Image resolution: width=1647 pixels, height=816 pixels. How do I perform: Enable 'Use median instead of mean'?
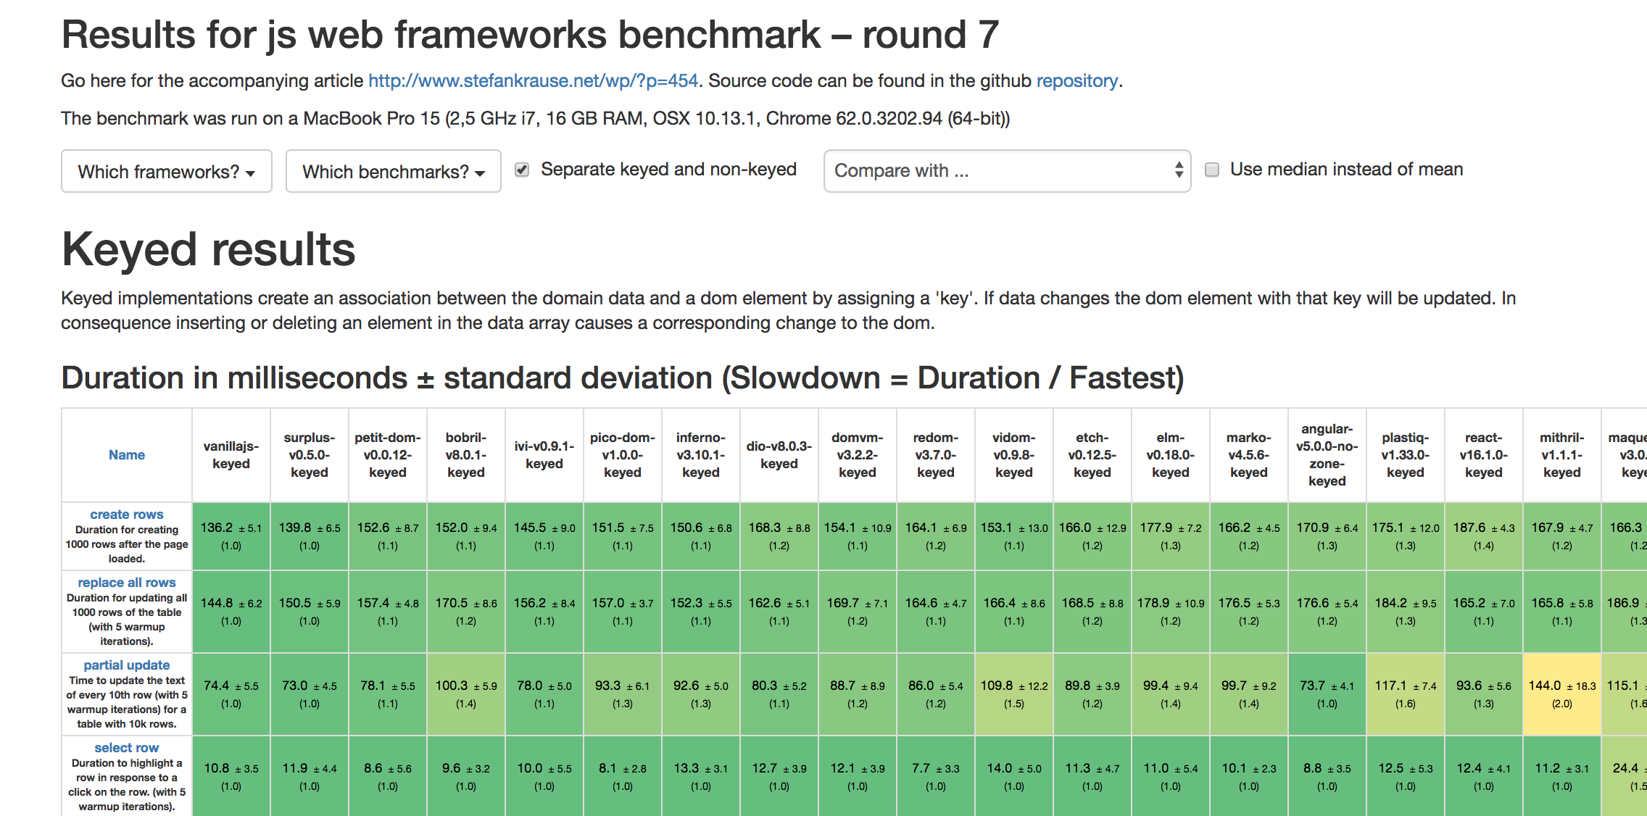coord(1212,170)
